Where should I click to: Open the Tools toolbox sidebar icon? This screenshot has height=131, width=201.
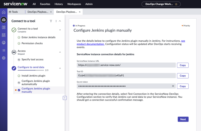point(4,20)
